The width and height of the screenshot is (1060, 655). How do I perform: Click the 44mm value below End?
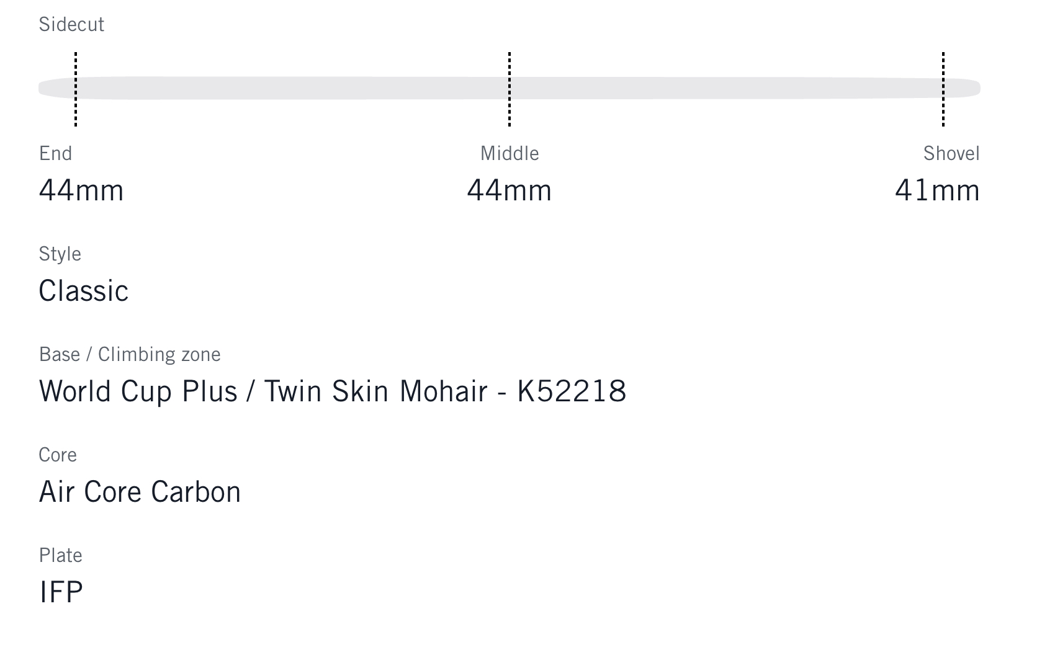click(x=81, y=190)
